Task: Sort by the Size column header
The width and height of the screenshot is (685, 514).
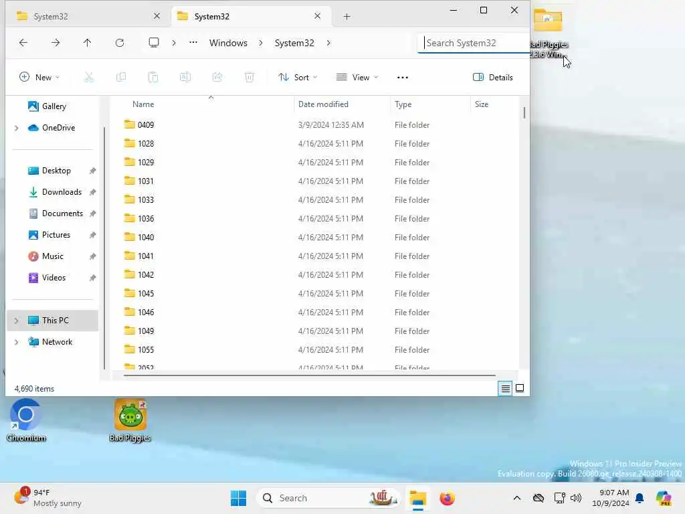Action: coord(482,104)
